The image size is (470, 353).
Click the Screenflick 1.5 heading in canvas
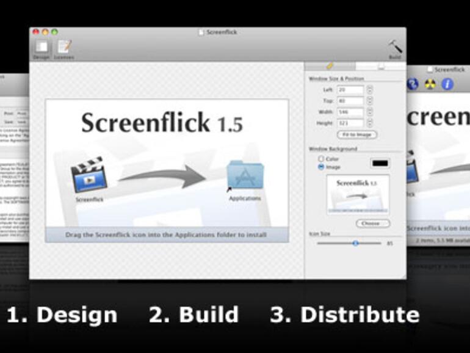[x=162, y=123]
